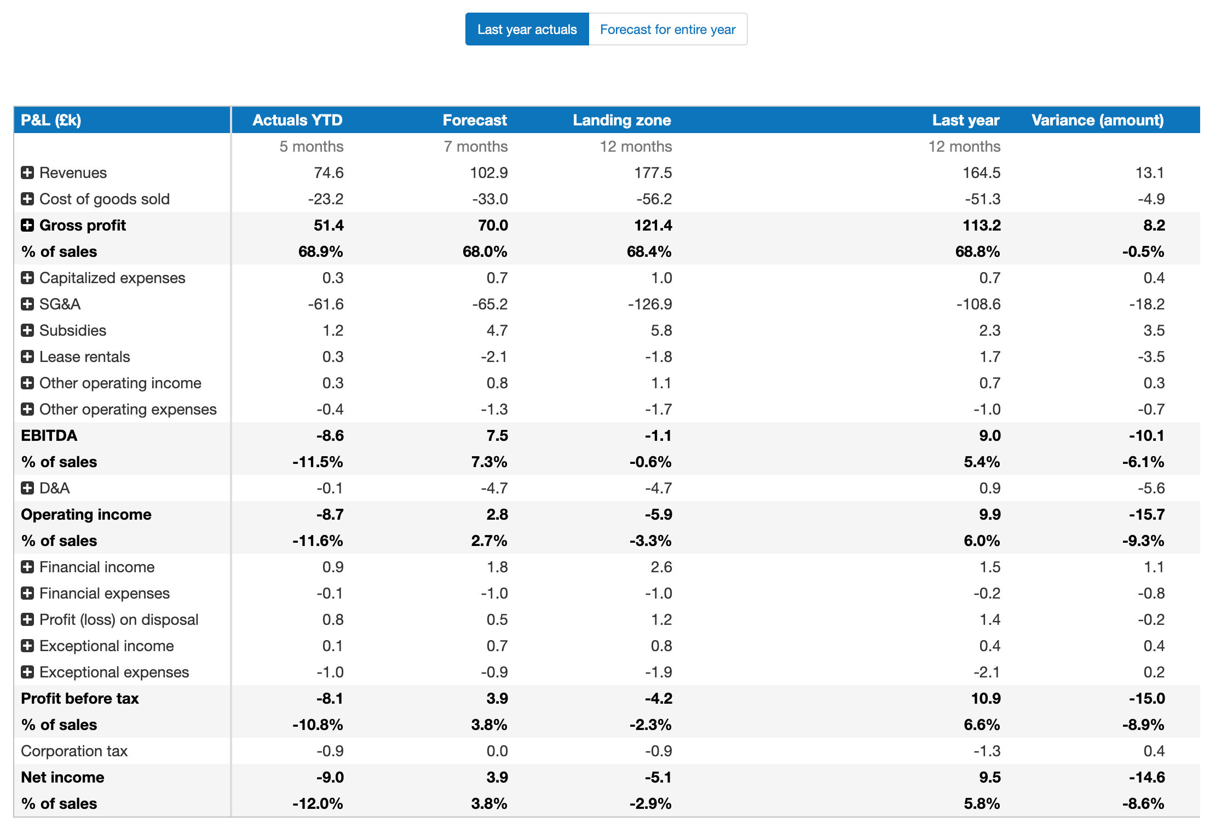Click the Variance (amount) column header
This screenshot has width=1210, height=828.
point(1097,120)
